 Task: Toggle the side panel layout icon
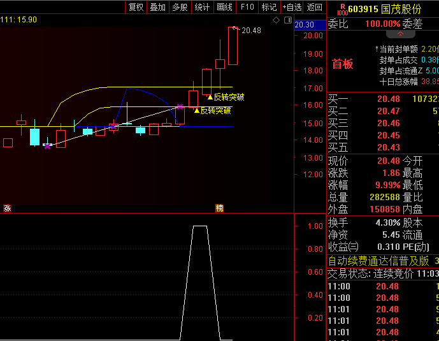click(x=288, y=20)
